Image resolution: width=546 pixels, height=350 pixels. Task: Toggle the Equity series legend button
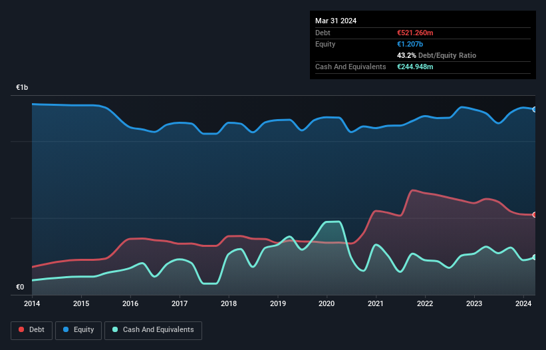[78, 330]
